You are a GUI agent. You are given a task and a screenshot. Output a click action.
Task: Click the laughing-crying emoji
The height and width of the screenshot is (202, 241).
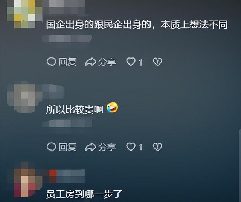(x=112, y=108)
